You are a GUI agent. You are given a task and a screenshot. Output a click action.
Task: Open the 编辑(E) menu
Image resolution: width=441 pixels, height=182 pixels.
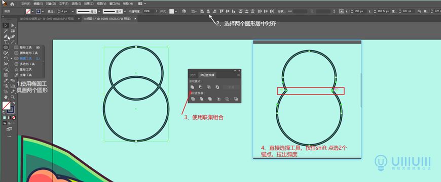(x=38, y=4)
